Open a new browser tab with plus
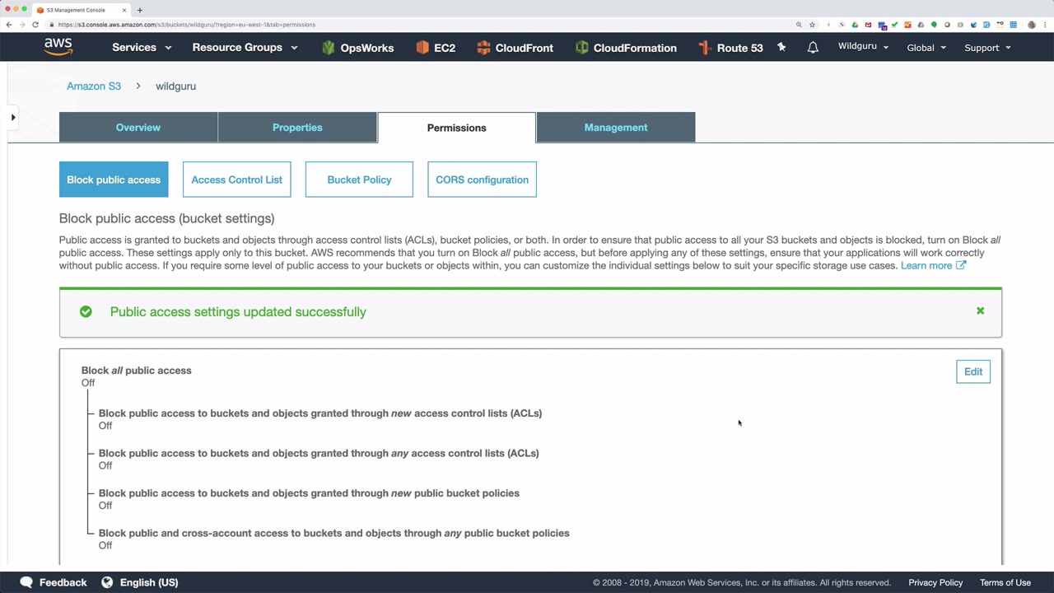The image size is (1054, 593). [x=140, y=10]
